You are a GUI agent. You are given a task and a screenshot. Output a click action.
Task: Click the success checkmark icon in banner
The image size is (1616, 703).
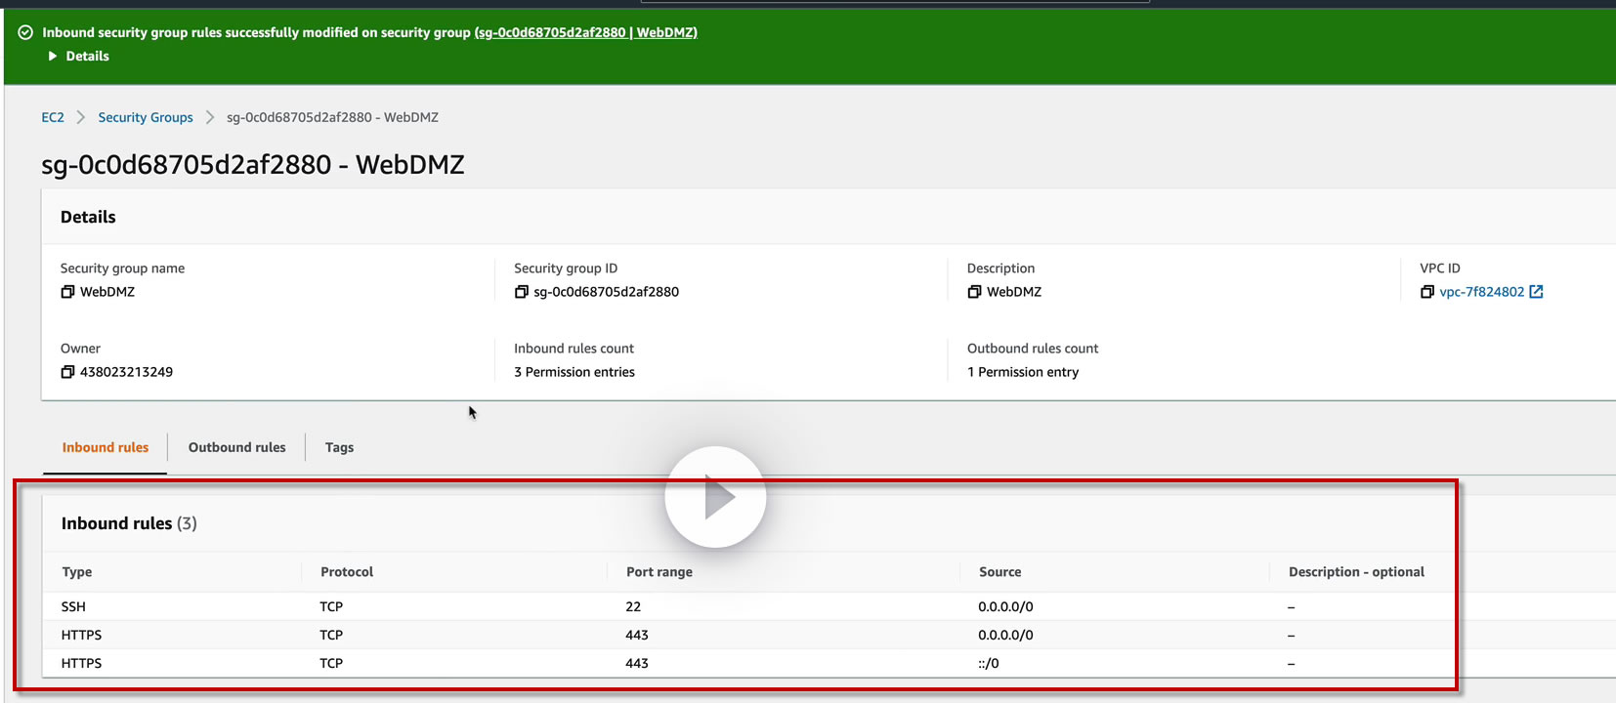pyautogui.click(x=25, y=32)
